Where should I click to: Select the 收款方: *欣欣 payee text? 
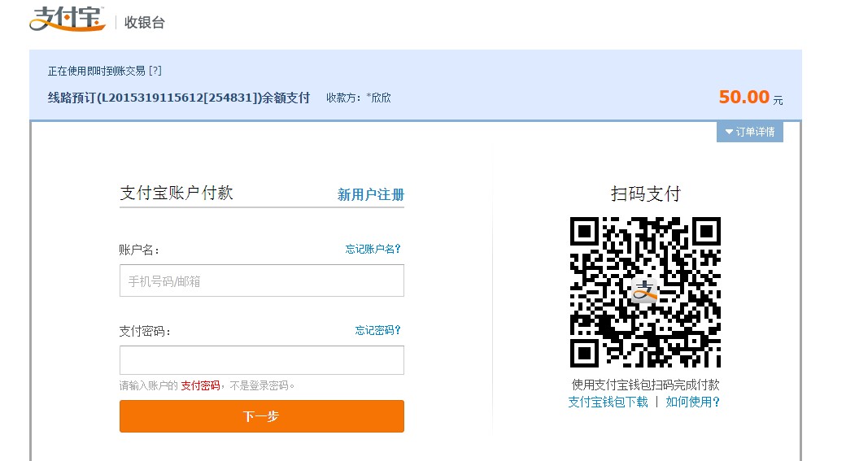[x=358, y=98]
